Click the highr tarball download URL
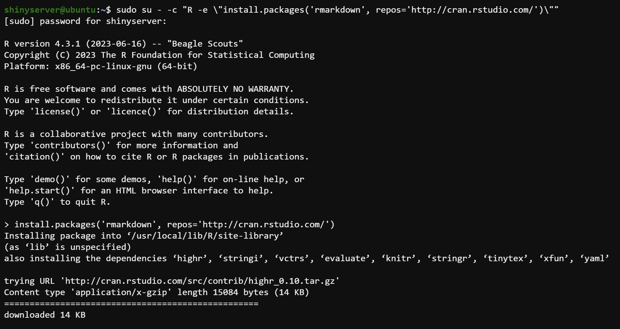 200,281
